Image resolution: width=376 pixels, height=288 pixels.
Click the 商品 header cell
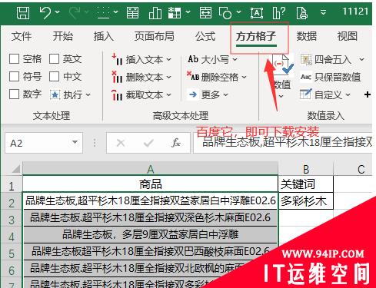[x=151, y=184]
